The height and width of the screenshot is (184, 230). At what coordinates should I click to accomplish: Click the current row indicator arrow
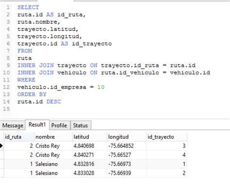coord(1,146)
